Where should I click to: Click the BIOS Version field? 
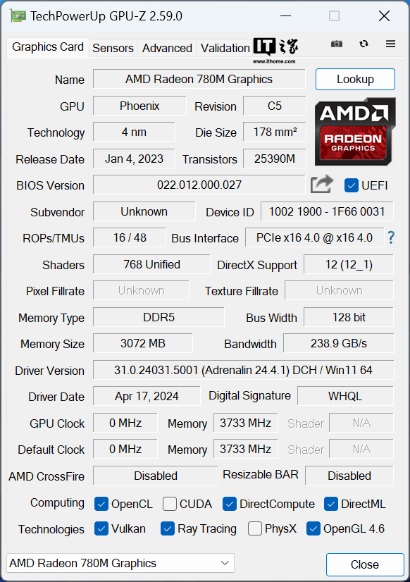coord(199,185)
